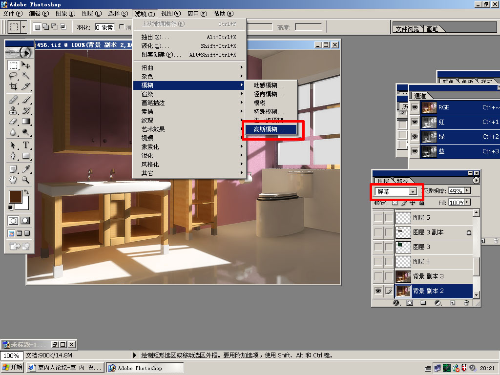Image resolution: width=500 pixels, height=375 pixels.
Task: Select the Blur tool
Action: 13,132
